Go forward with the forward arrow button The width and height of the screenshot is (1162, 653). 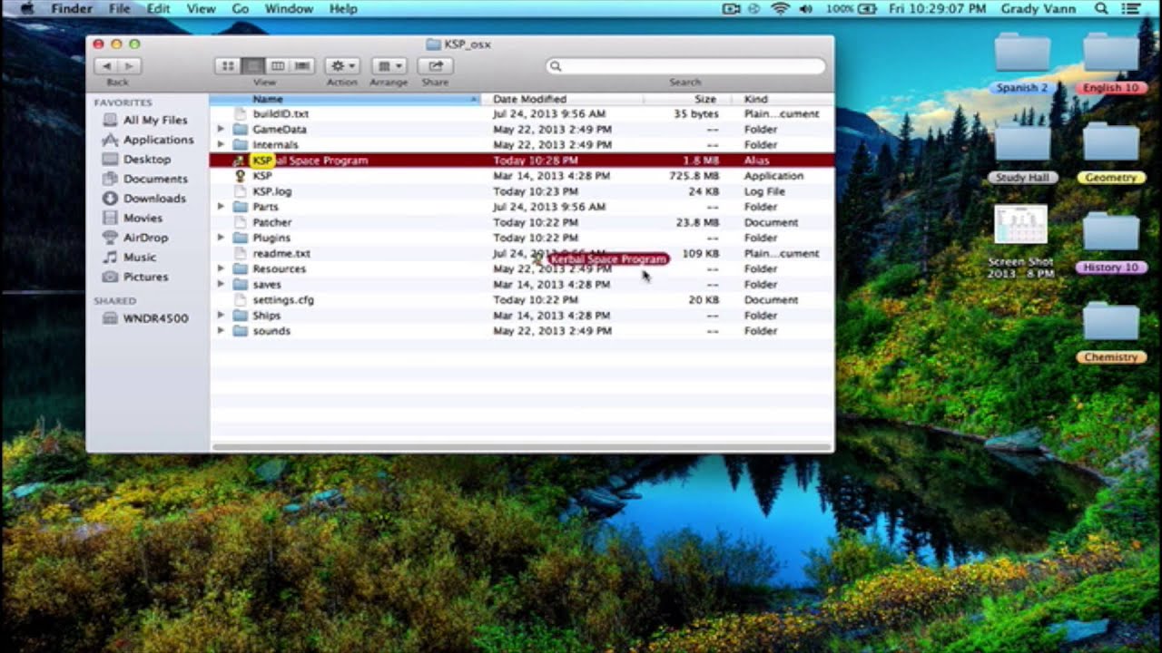[x=129, y=66]
